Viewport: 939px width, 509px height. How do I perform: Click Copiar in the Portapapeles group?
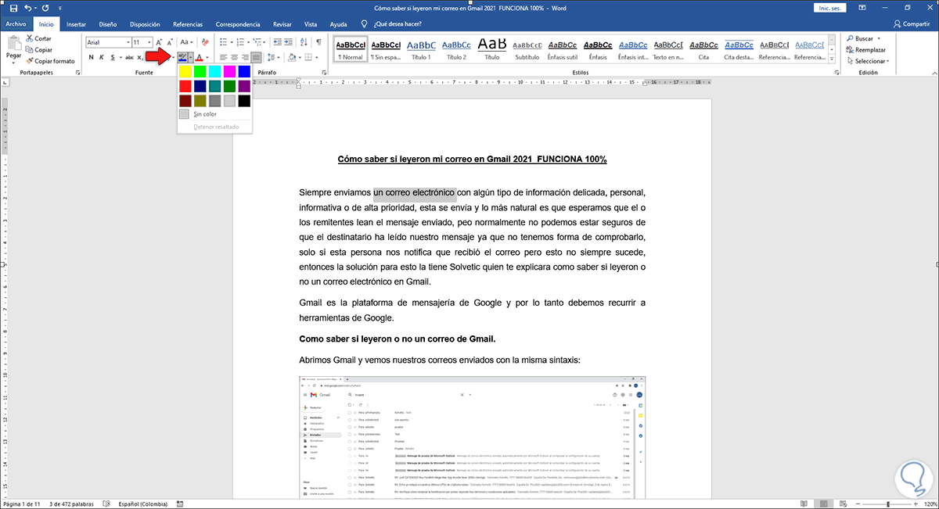pos(38,49)
